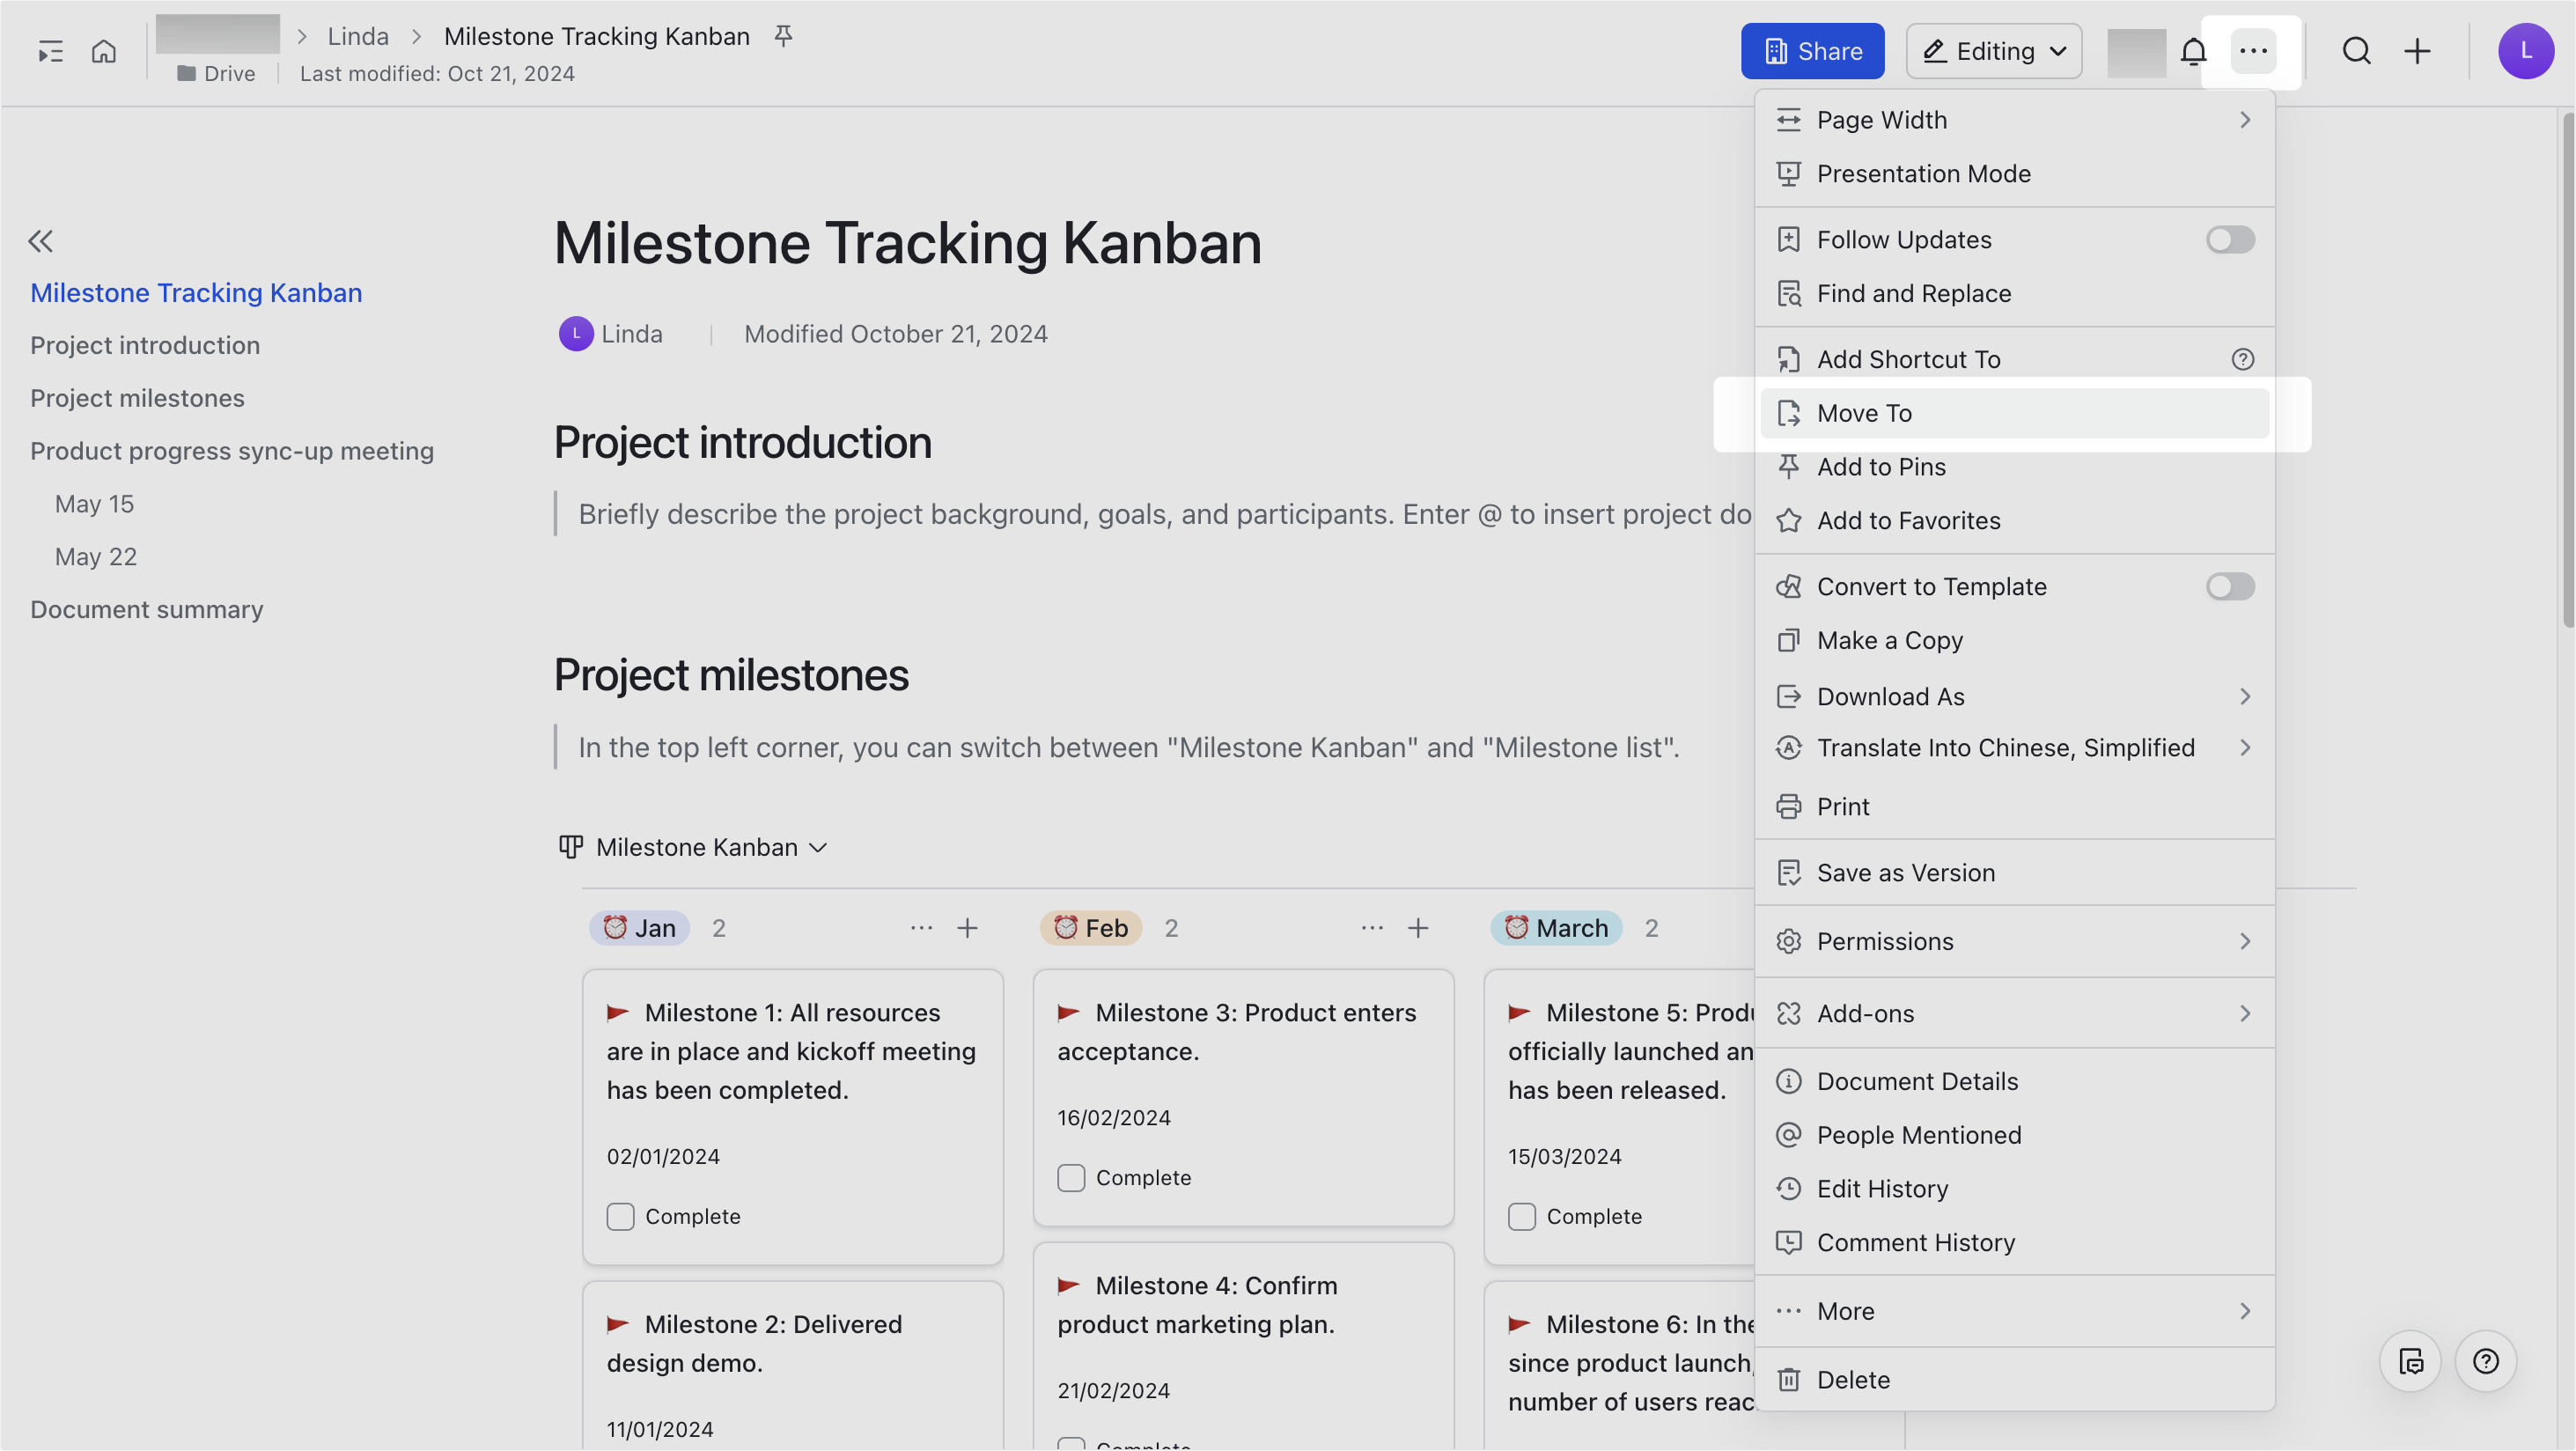Select Move To in menu
Image resolution: width=2576 pixels, height=1451 pixels.
tap(2014, 413)
